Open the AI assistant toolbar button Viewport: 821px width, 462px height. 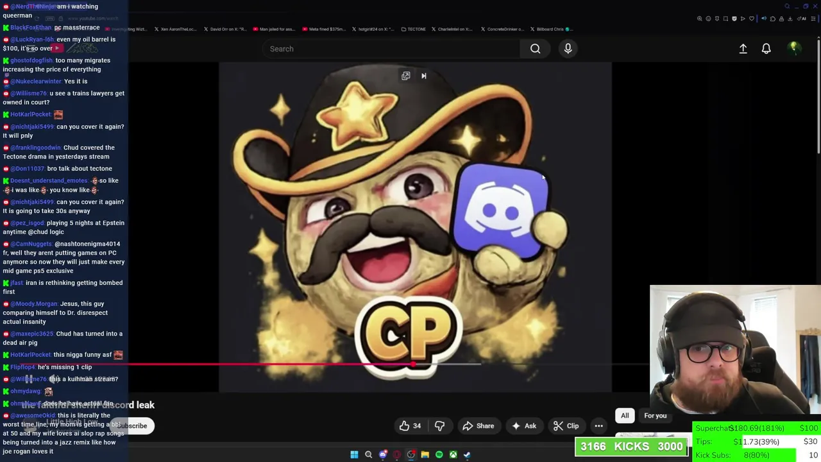click(802, 19)
